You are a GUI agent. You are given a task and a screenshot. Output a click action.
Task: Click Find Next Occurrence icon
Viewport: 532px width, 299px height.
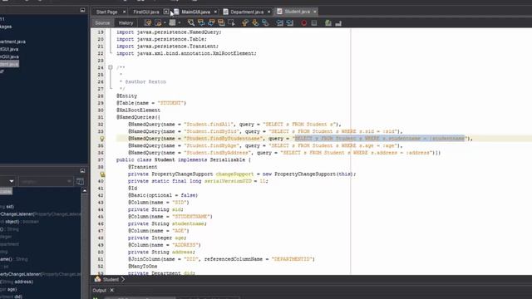click(x=211, y=22)
